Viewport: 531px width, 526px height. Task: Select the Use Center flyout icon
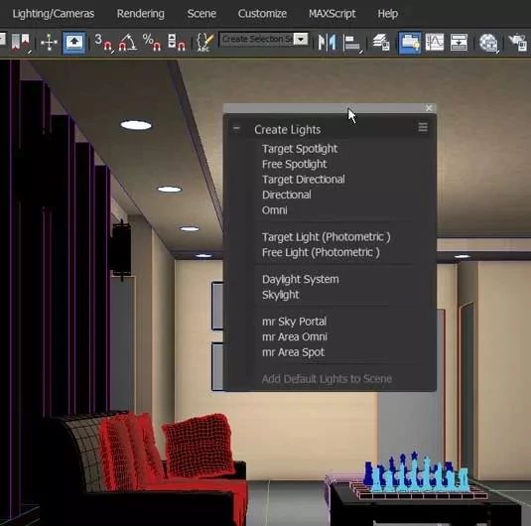(21, 43)
